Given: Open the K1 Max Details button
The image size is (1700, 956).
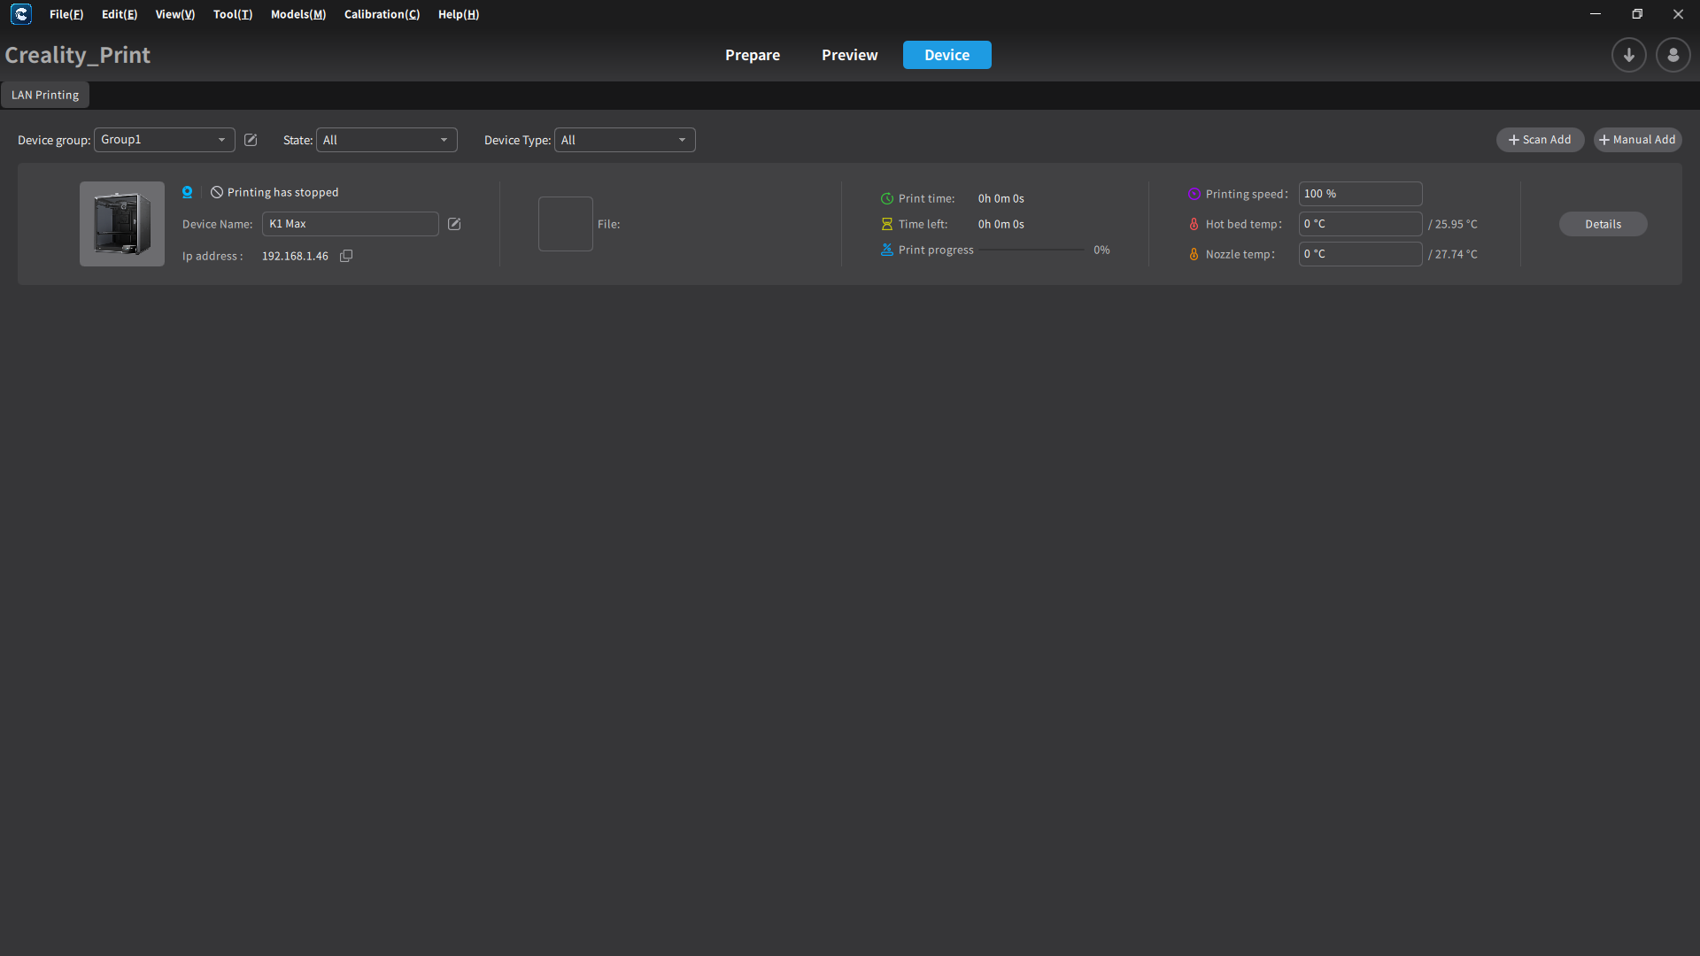Looking at the screenshot, I should point(1603,224).
